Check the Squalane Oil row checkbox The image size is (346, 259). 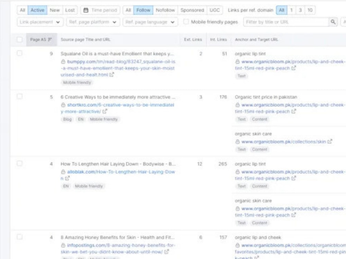click(20, 53)
